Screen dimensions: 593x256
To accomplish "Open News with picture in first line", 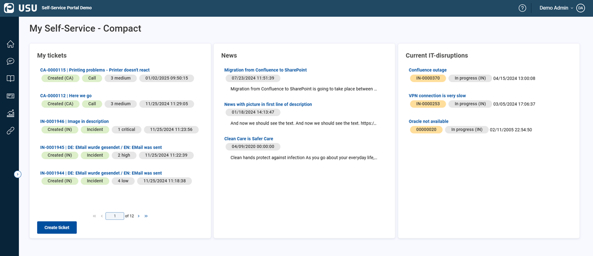I will [268, 104].
